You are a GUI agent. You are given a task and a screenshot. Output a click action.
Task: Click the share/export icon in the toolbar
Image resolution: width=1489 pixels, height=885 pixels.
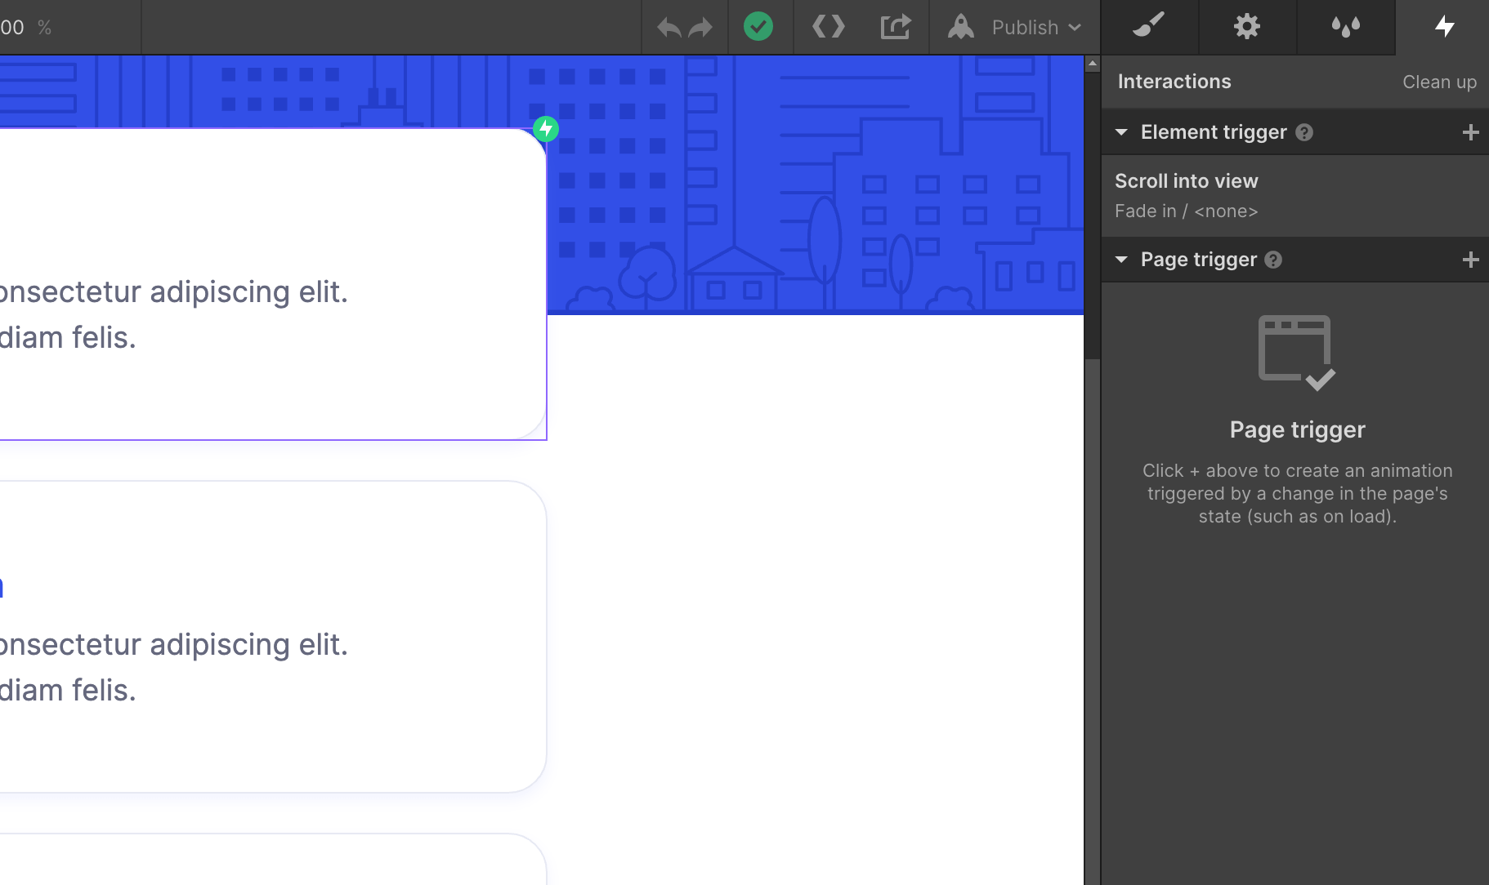point(896,27)
